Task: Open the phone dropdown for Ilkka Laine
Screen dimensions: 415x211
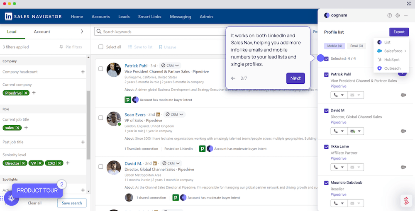Action: tap(339, 167)
